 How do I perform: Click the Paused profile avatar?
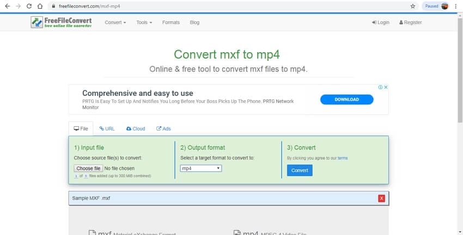click(x=444, y=6)
